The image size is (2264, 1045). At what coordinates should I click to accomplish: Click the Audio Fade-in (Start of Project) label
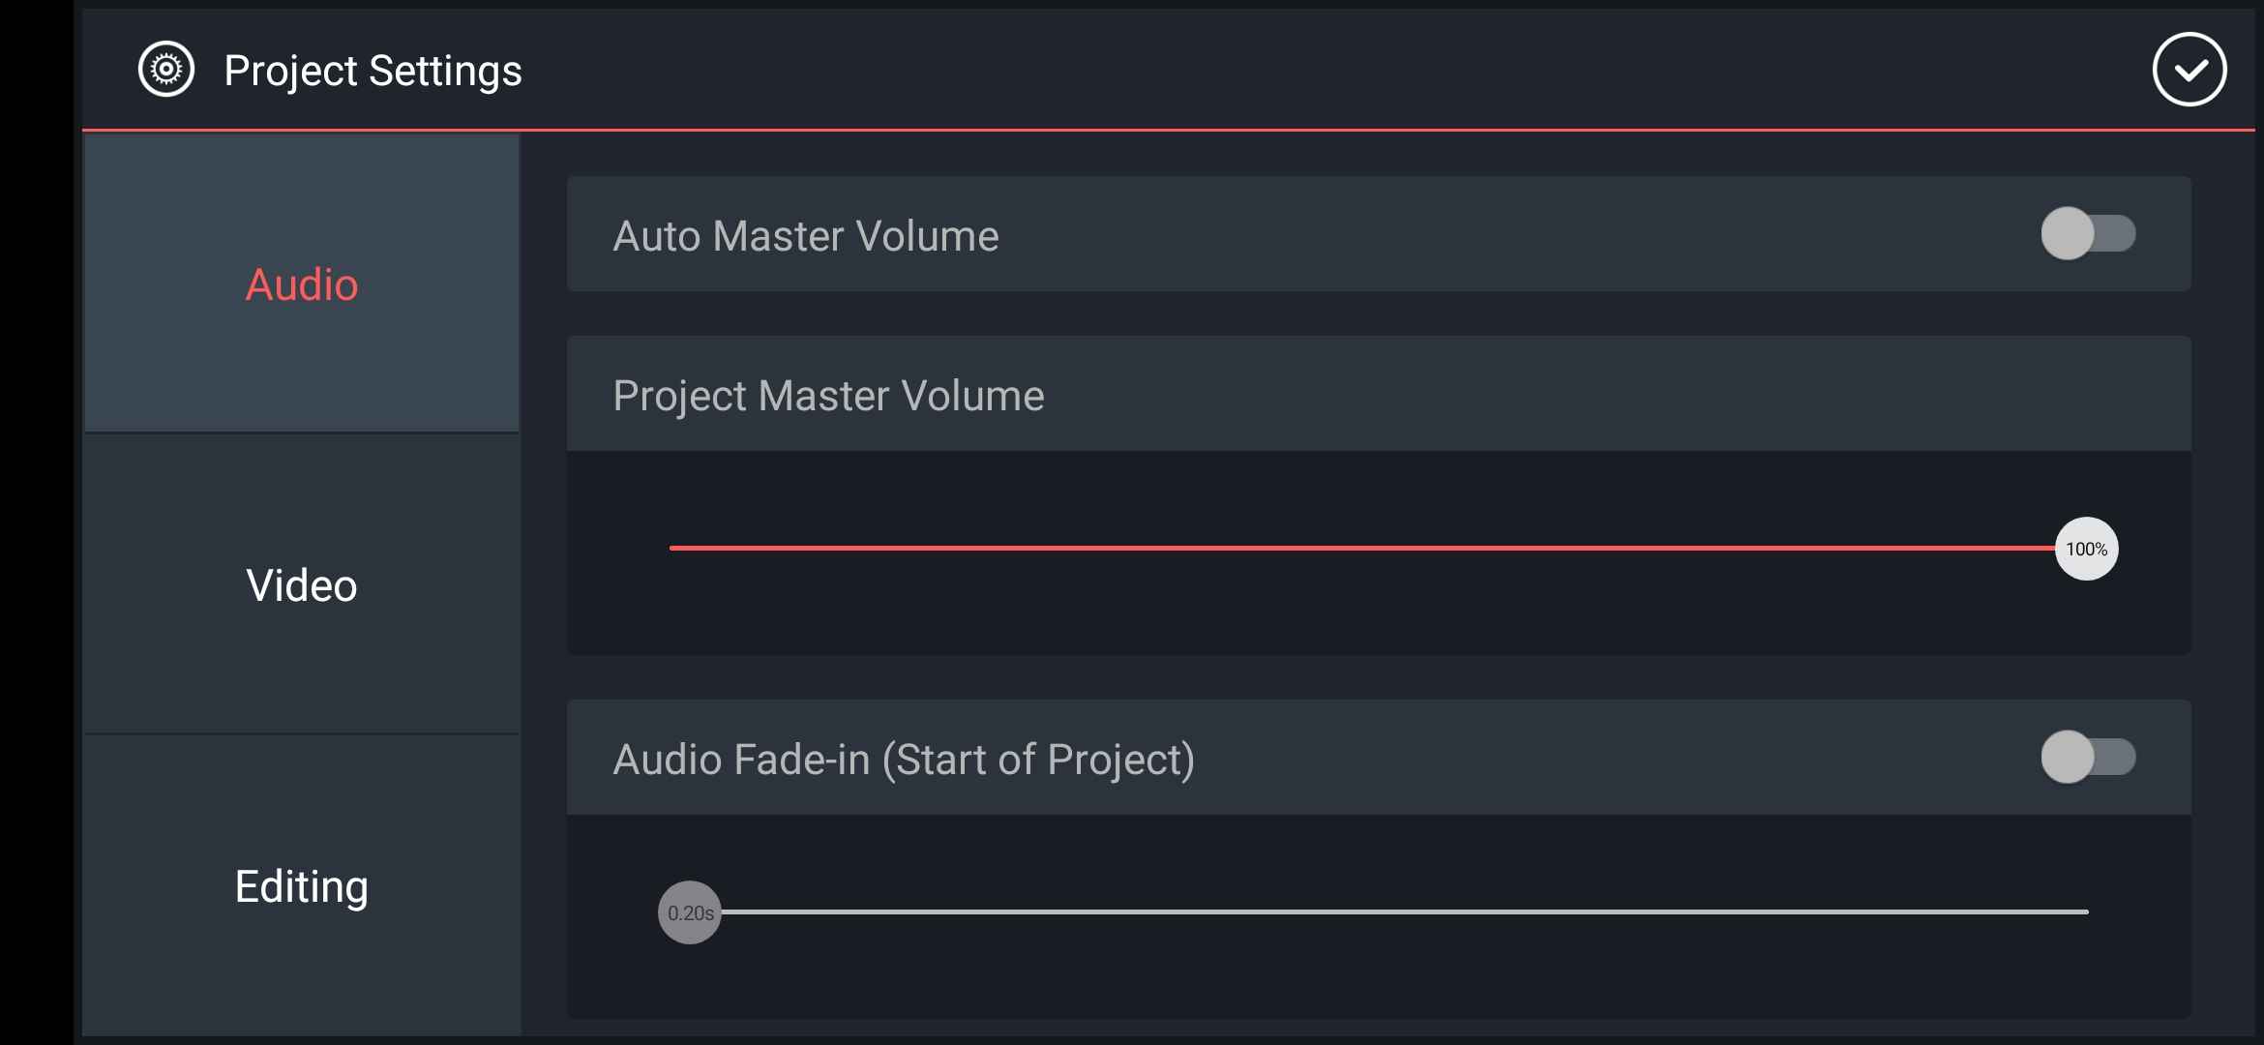904,760
